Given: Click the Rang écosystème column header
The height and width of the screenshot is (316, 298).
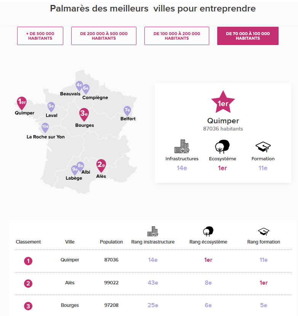Looking at the screenshot, I should point(208,242).
